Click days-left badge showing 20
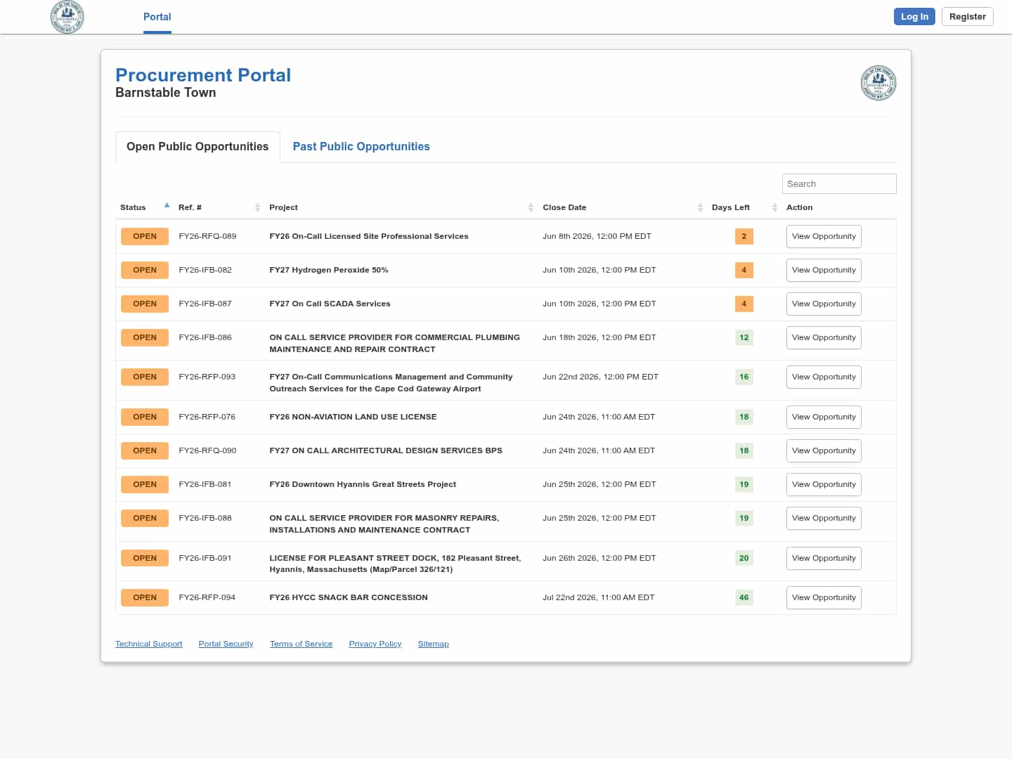The height and width of the screenshot is (759, 1012). pyautogui.click(x=744, y=558)
